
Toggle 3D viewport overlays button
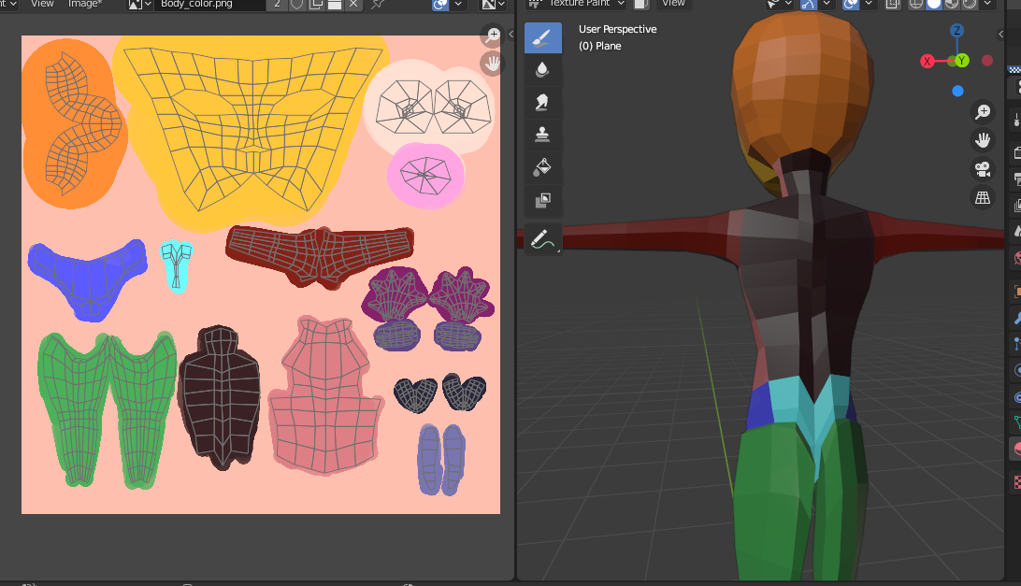(851, 4)
